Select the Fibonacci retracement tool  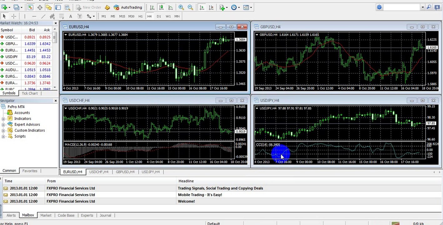pyautogui.click(x=61, y=16)
